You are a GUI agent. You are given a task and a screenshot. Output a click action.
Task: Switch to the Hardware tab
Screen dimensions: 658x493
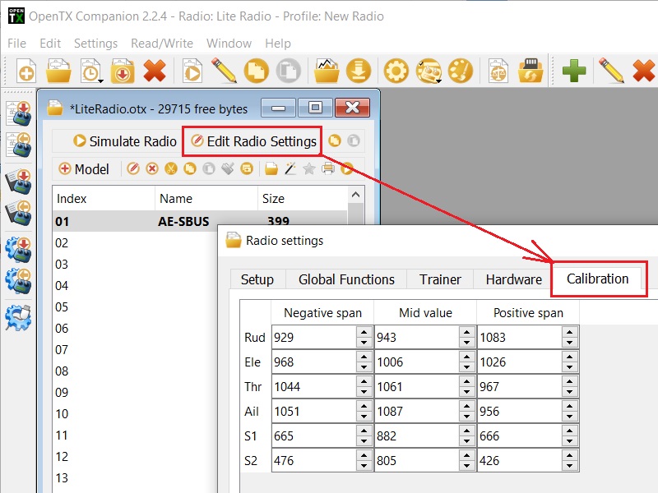click(513, 279)
